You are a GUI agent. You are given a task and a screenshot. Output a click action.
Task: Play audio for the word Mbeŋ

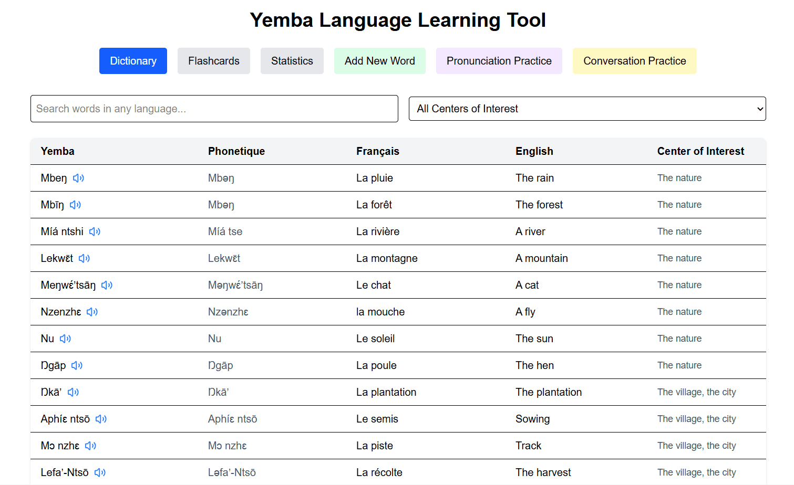coord(78,178)
